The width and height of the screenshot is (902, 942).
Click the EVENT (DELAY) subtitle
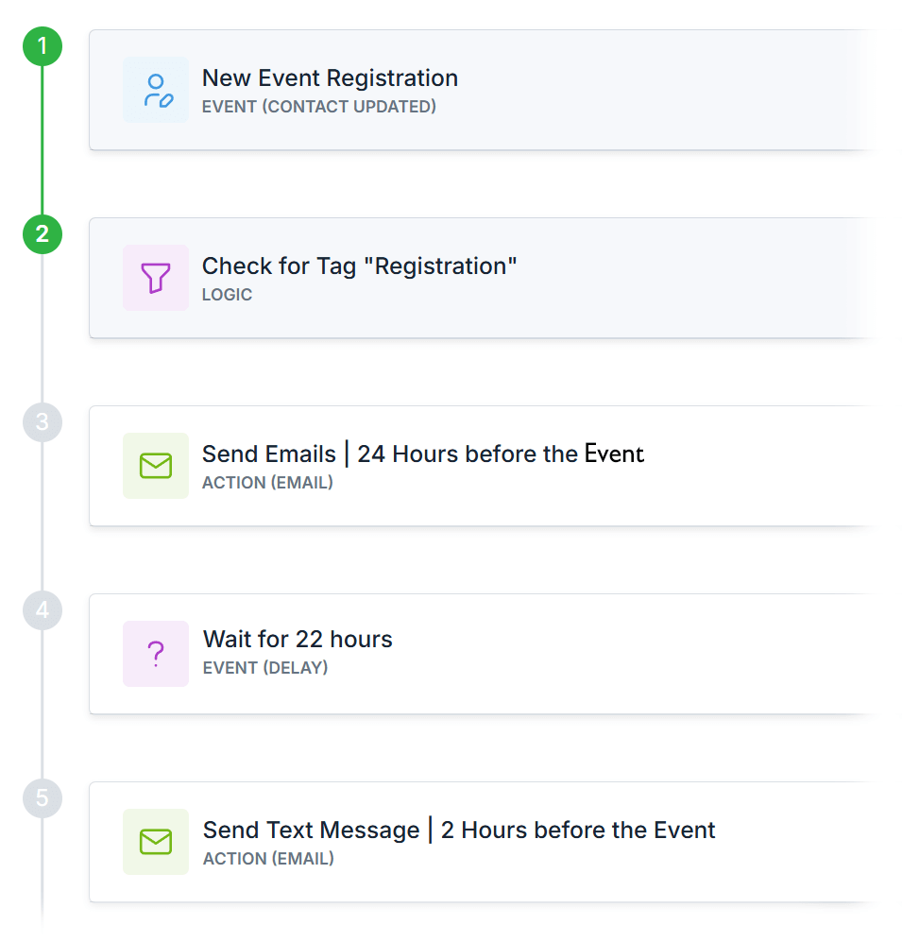265,668
